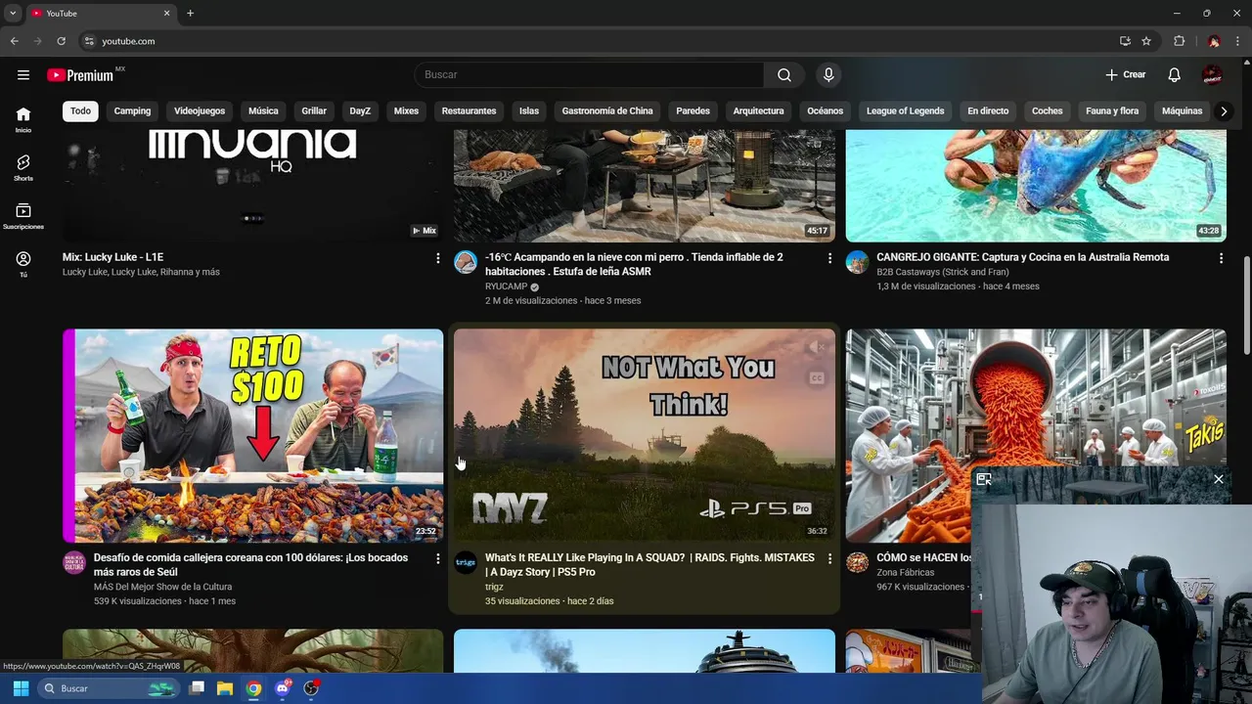This screenshot has width=1252, height=704.
Task: Show more category chips with arrow
Action: click(1223, 110)
